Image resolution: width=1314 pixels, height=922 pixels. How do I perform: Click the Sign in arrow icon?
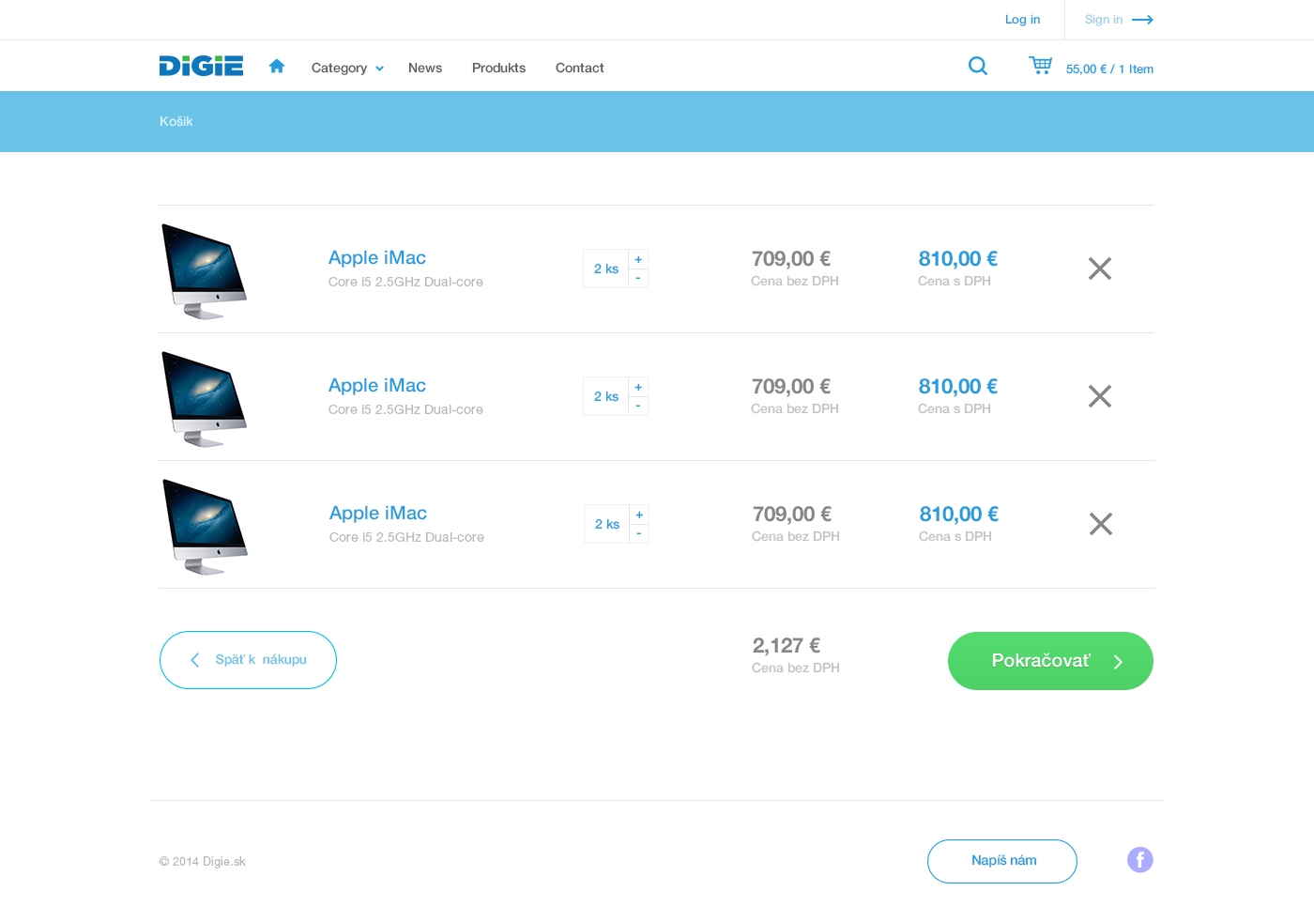1142,20
